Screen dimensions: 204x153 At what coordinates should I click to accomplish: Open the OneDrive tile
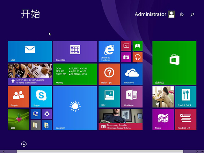132,74
